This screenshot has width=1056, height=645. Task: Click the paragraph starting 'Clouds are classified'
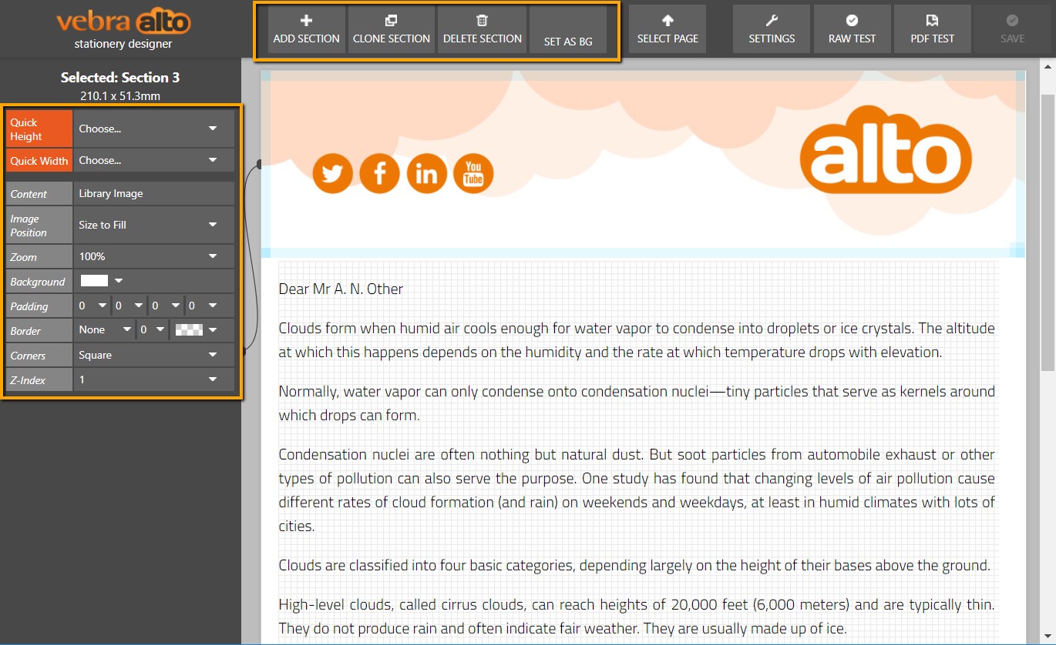click(x=634, y=566)
